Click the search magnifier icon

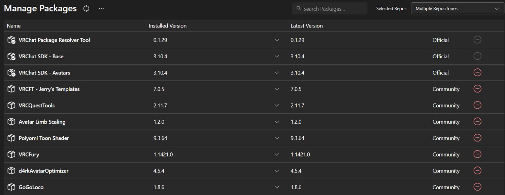(299, 8)
